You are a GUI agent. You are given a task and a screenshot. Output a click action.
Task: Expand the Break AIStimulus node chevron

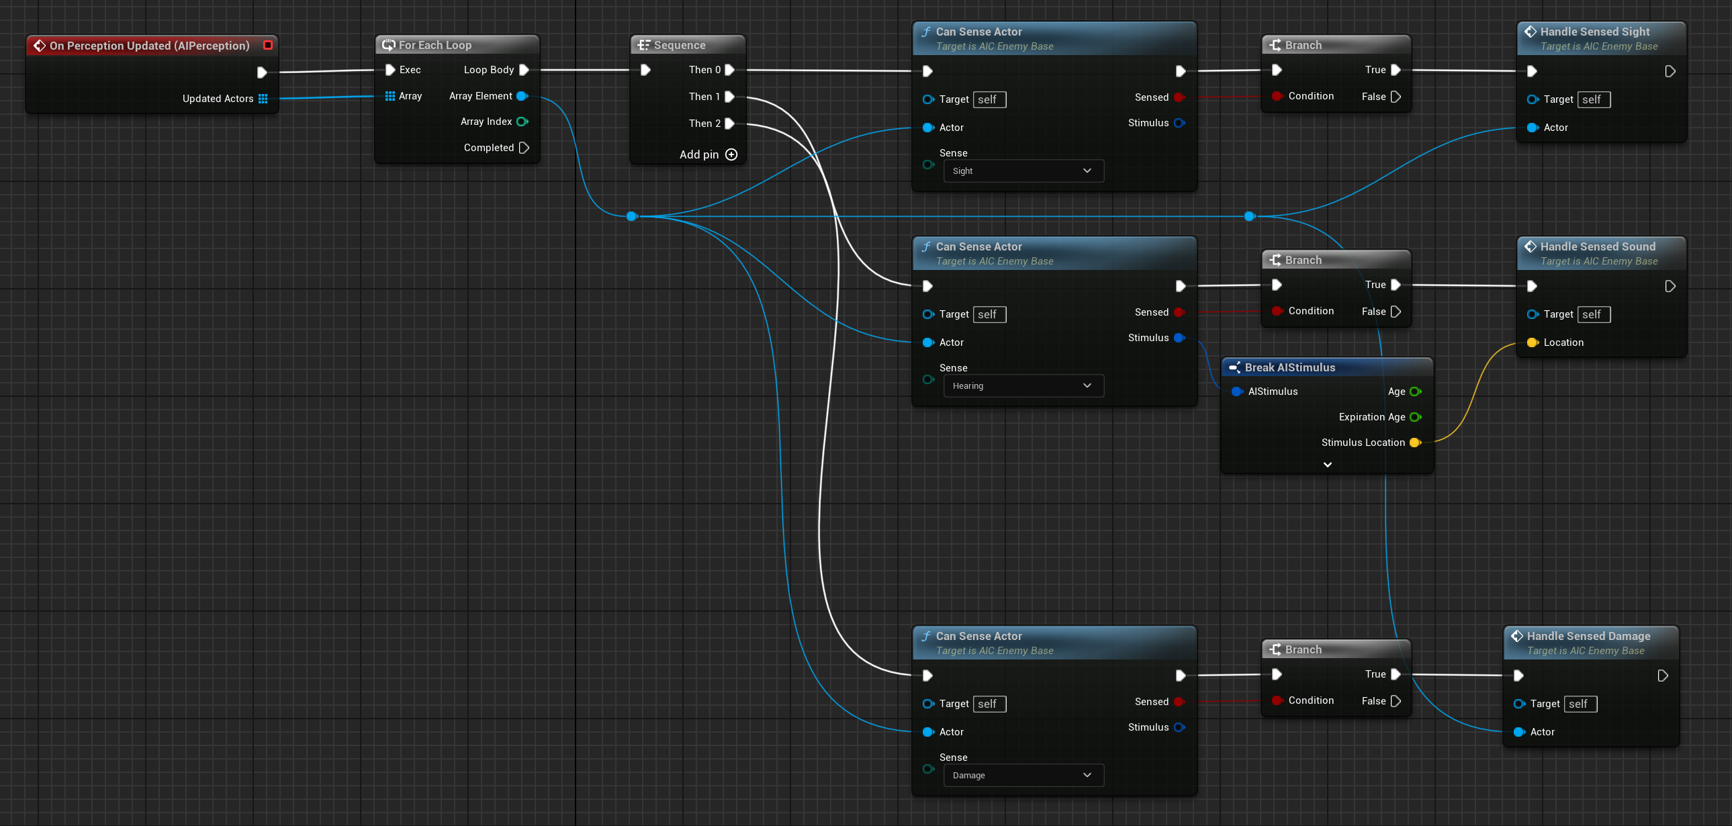click(1327, 465)
